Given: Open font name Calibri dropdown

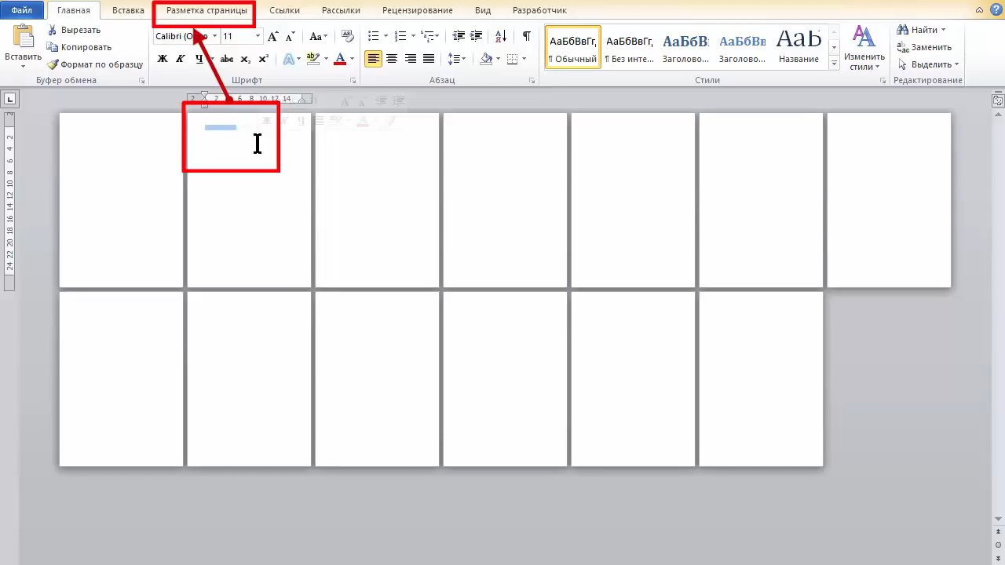Looking at the screenshot, I should (x=214, y=36).
